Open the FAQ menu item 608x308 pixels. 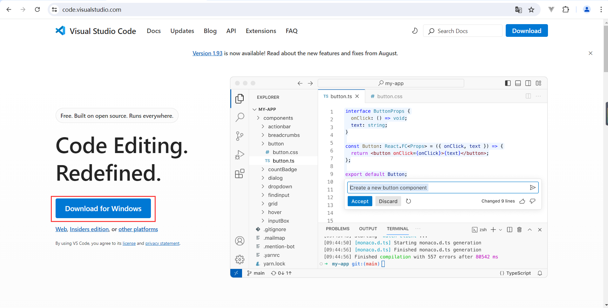tap(292, 31)
